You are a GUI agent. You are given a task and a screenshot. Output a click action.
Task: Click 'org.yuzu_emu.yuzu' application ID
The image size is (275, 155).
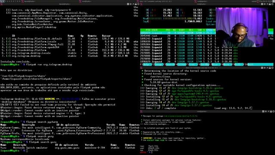point(67,148)
